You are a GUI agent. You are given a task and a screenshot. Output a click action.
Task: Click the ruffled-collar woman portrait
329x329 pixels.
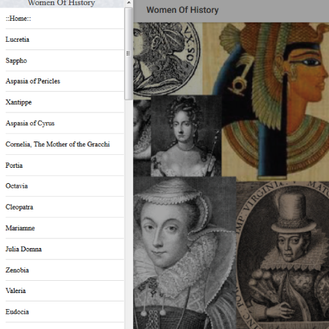(x=184, y=253)
